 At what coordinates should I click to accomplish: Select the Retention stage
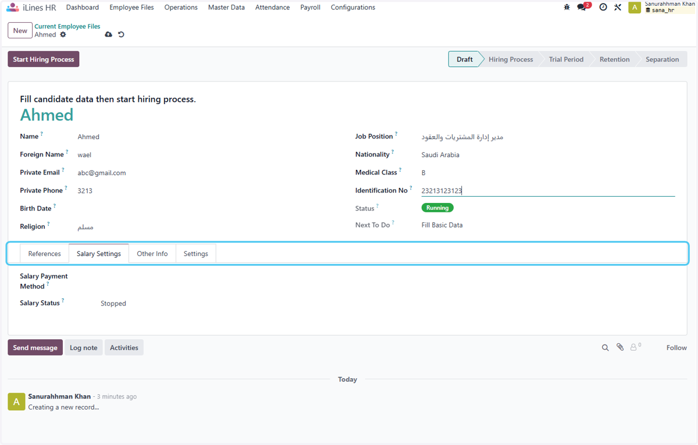point(615,59)
